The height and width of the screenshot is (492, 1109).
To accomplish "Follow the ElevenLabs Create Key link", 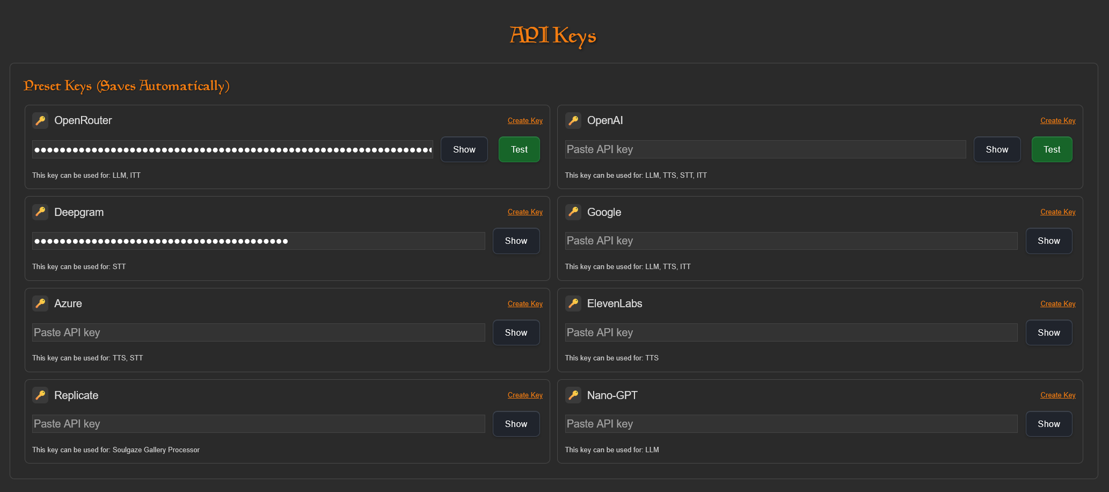I will tap(1057, 304).
